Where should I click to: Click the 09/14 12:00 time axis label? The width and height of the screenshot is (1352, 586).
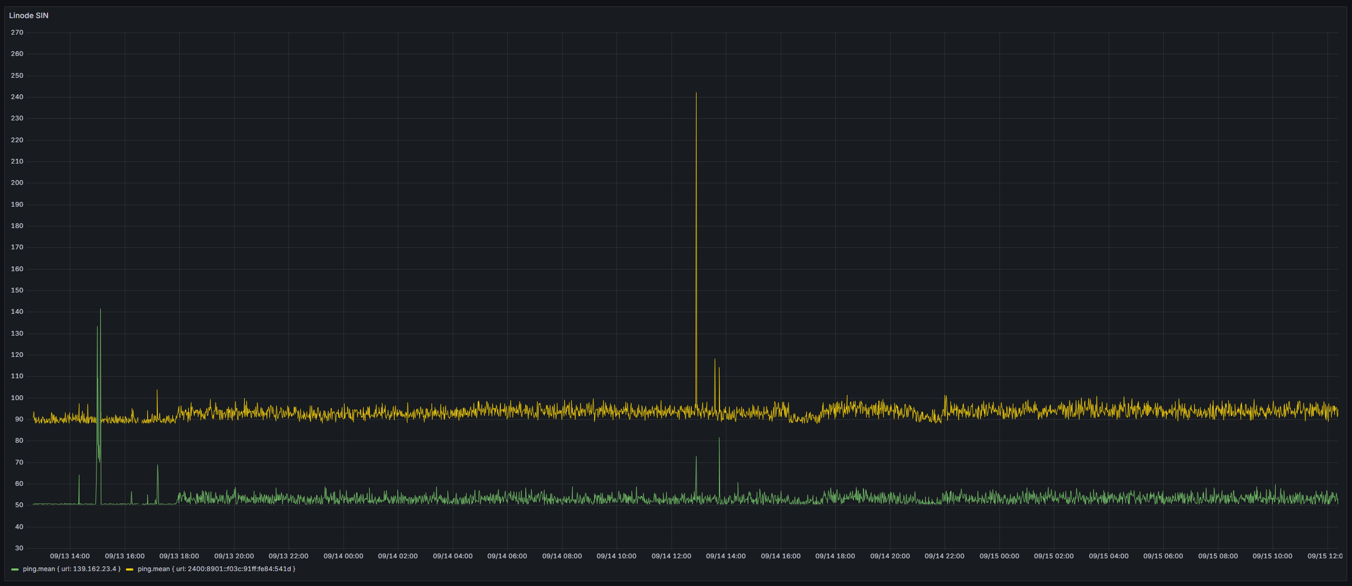[671, 556]
